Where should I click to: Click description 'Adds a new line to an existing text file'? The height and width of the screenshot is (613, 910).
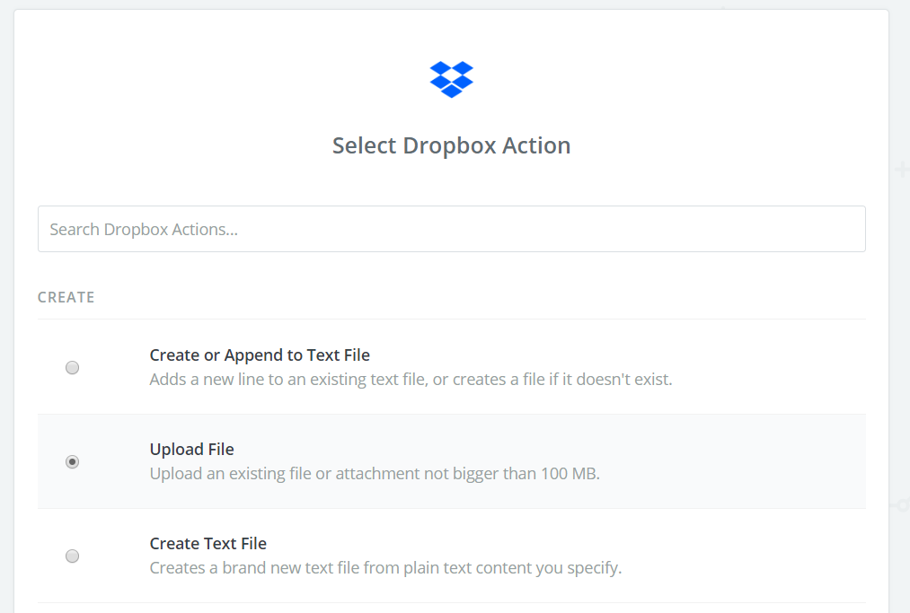click(x=288, y=380)
